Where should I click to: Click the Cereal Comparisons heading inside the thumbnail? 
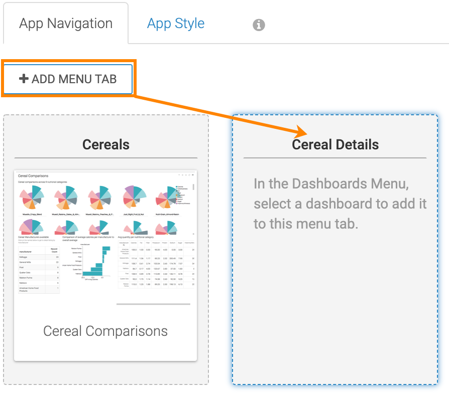[x=33, y=176]
